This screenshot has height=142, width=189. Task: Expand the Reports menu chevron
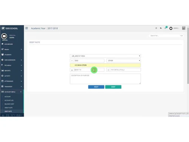coord(21,70)
